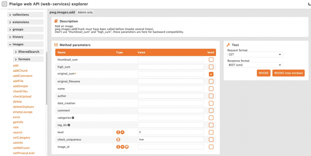Open the getInfo method
Image resolution: width=311 pixels, height=156 pixels.
(18, 122)
